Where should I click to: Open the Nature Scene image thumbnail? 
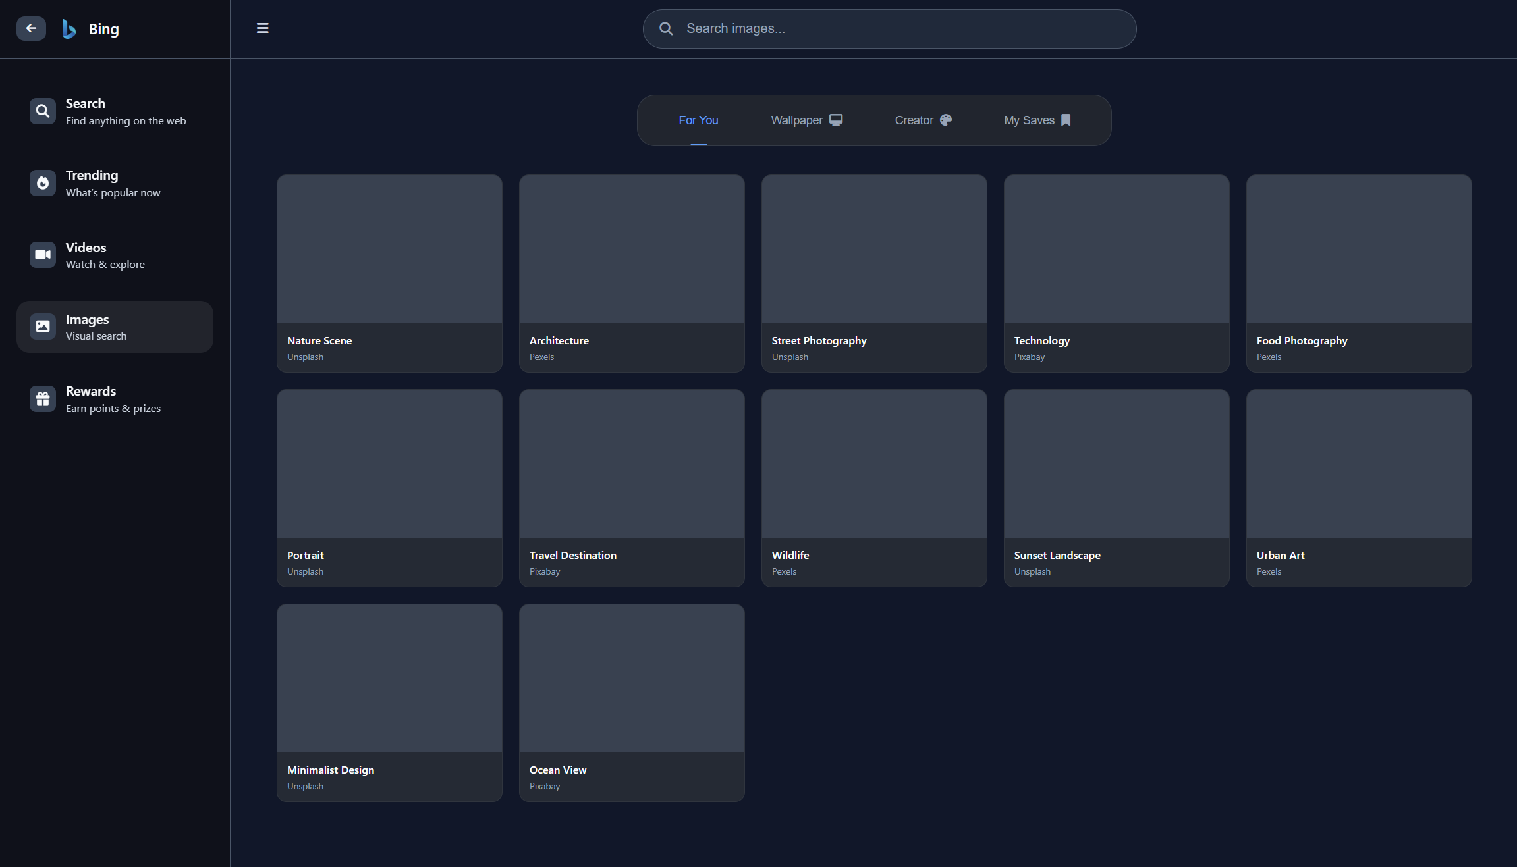(389, 249)
